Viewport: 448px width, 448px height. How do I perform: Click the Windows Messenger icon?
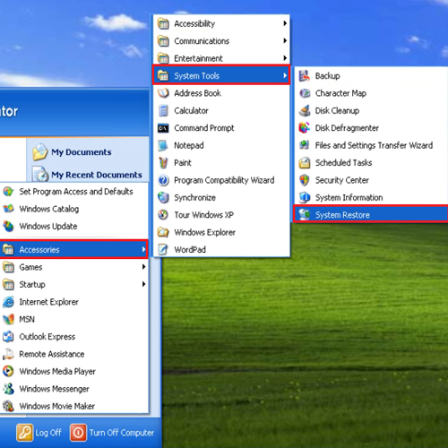(8, 389)
